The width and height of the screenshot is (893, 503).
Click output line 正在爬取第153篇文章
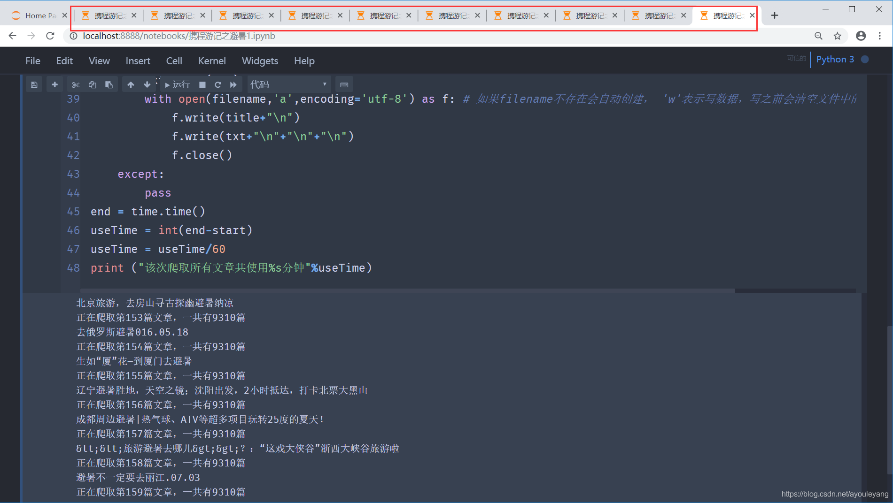(x=161, y=318)
